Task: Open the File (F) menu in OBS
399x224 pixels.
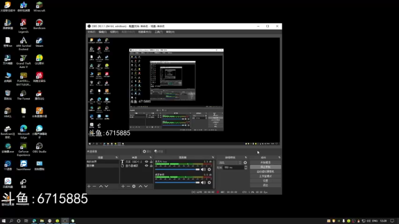Action: tap(91, 32)
